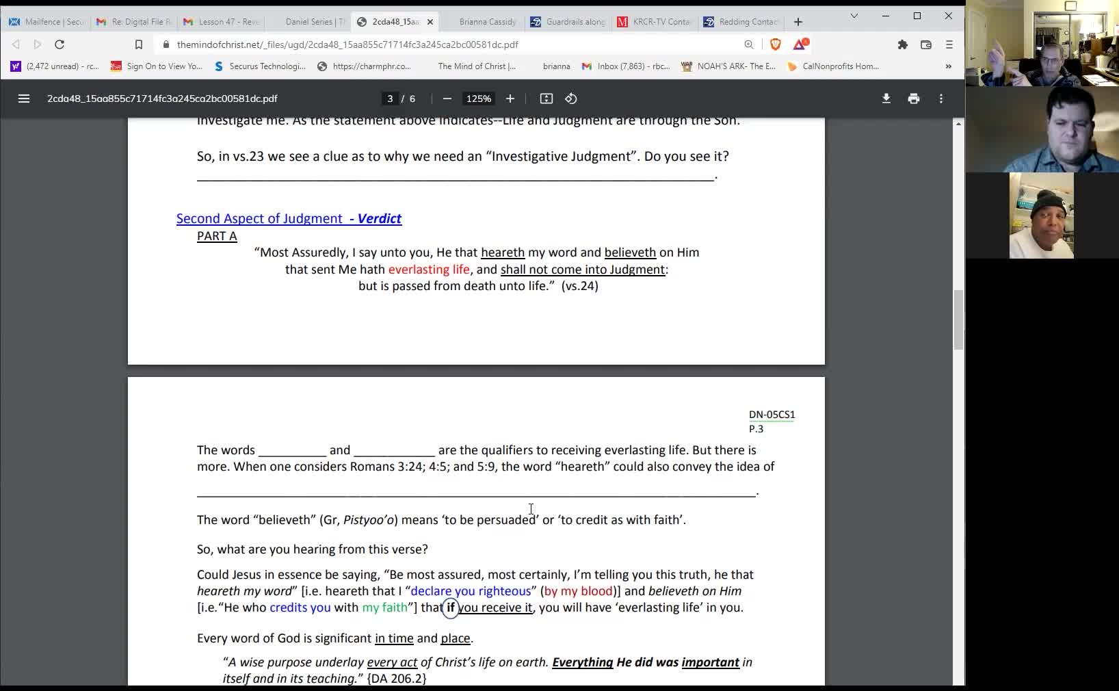
Task: Switch to Mailfence tab
Action: point(46,22)
